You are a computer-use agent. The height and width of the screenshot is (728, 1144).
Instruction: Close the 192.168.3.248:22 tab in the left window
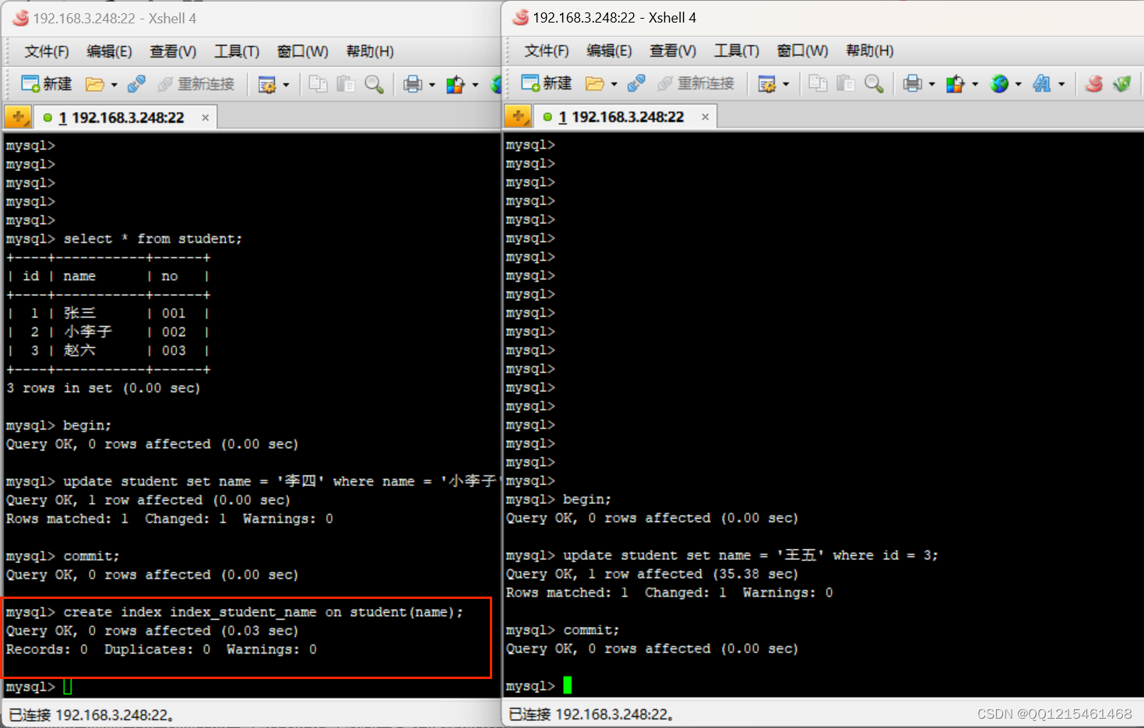pos(206,117)
